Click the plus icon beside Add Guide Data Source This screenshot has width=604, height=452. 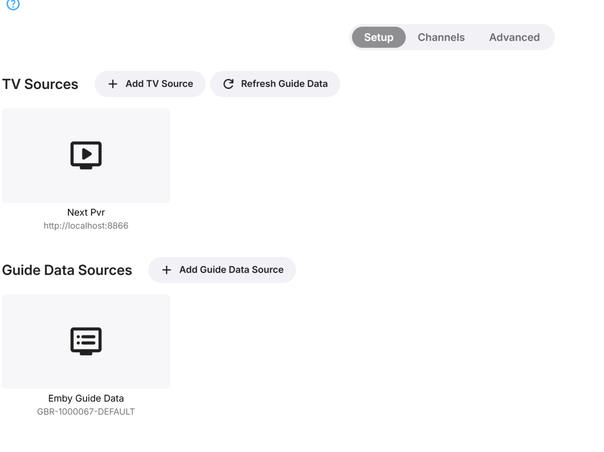[167, 270]
